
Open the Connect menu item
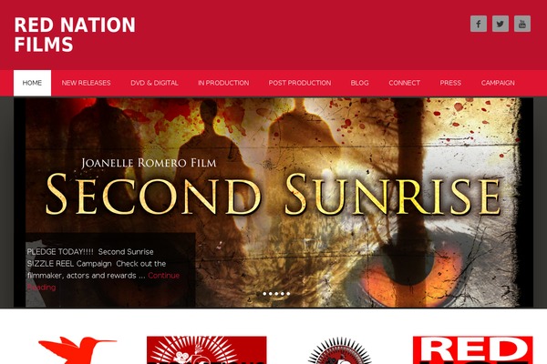pyautogui.click(x=404, y=83)
